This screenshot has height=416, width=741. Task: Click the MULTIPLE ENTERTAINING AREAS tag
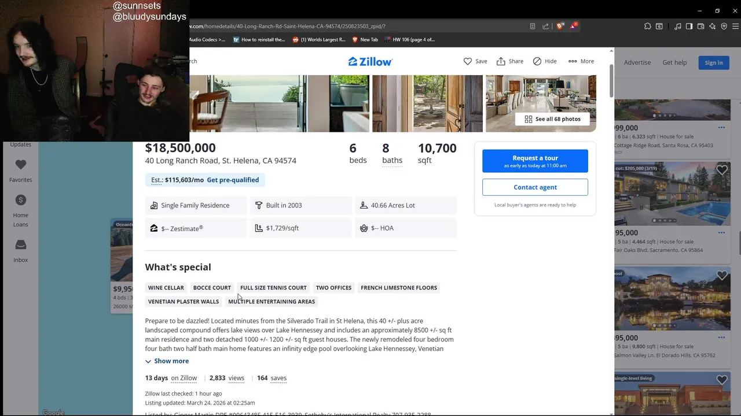(x=272, y=302)
